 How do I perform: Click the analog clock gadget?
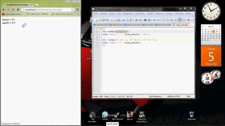point(211,12)
